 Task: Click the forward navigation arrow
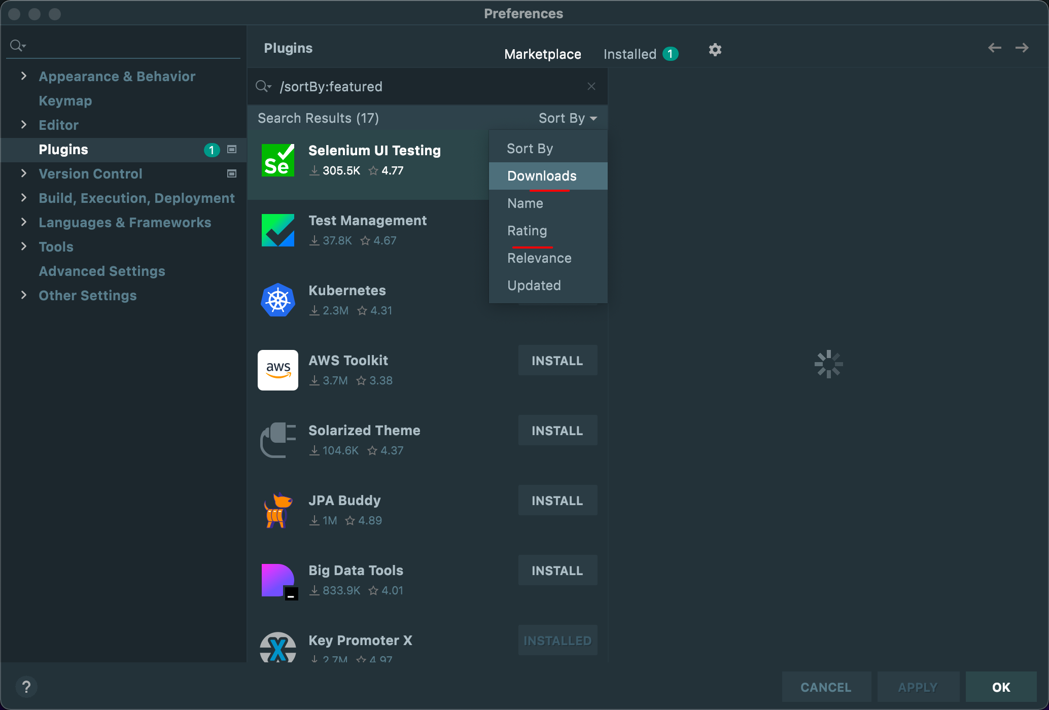click(x=1022, y=48)
